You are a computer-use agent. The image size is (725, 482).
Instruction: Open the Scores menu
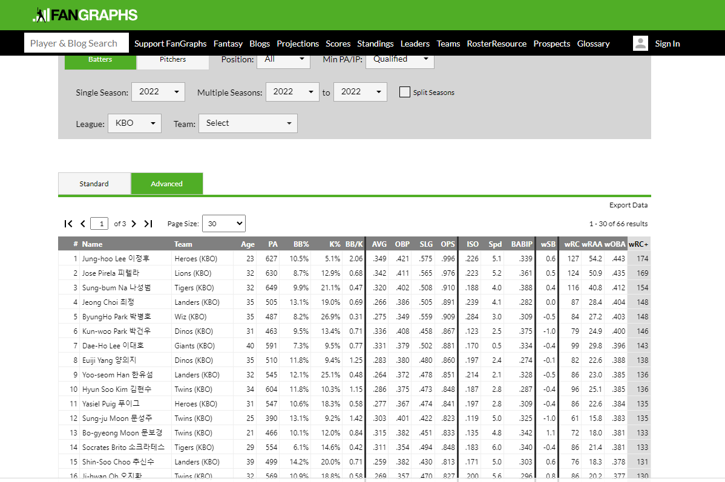tap(338, 44)
